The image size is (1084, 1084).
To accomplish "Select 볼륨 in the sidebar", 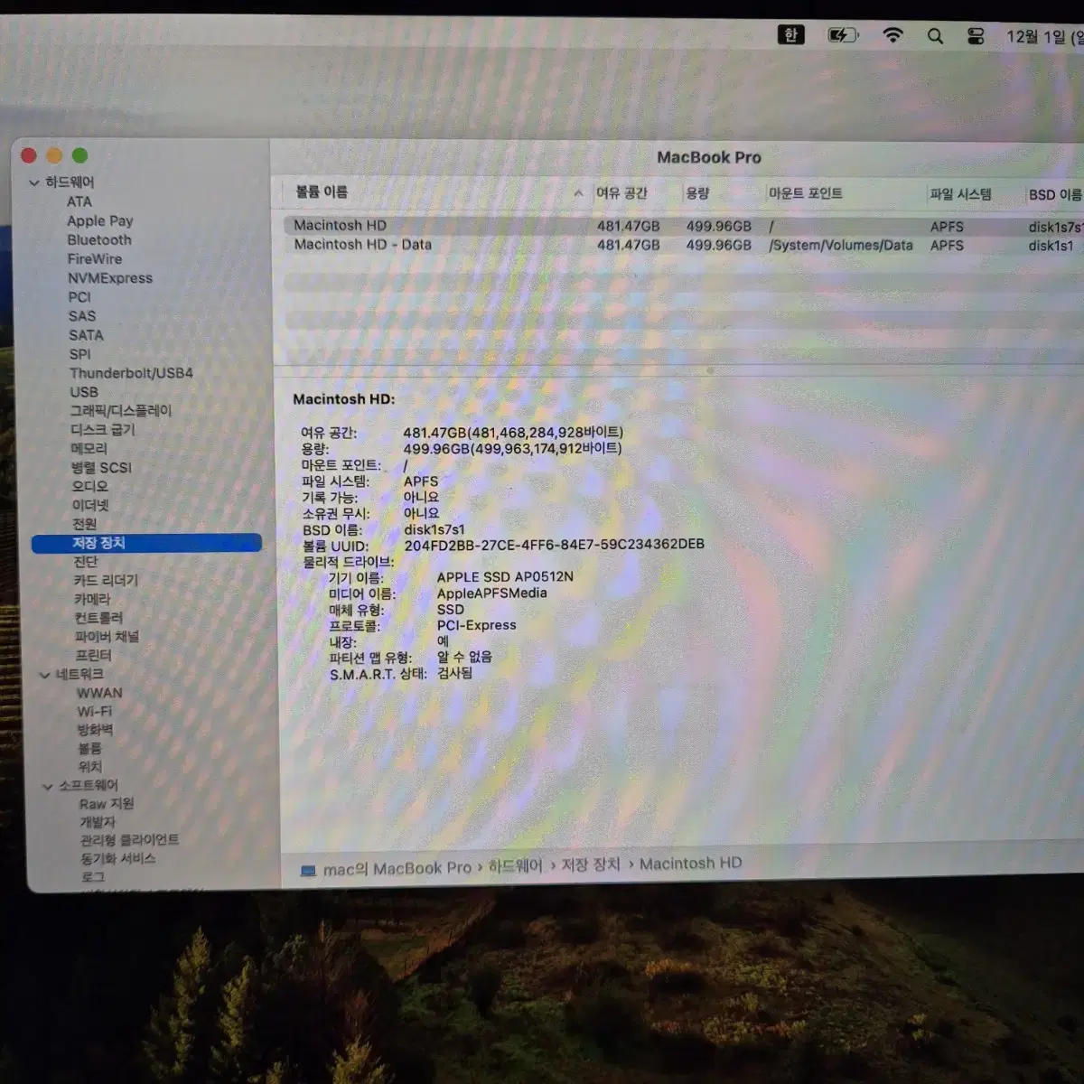I will (x=89, y=748).
